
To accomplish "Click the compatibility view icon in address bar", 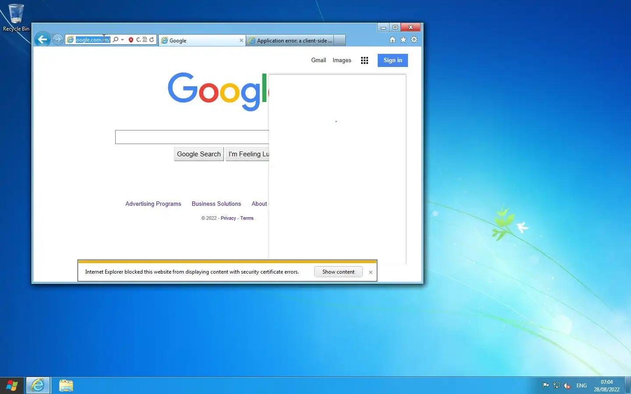I will click(145, 39).
